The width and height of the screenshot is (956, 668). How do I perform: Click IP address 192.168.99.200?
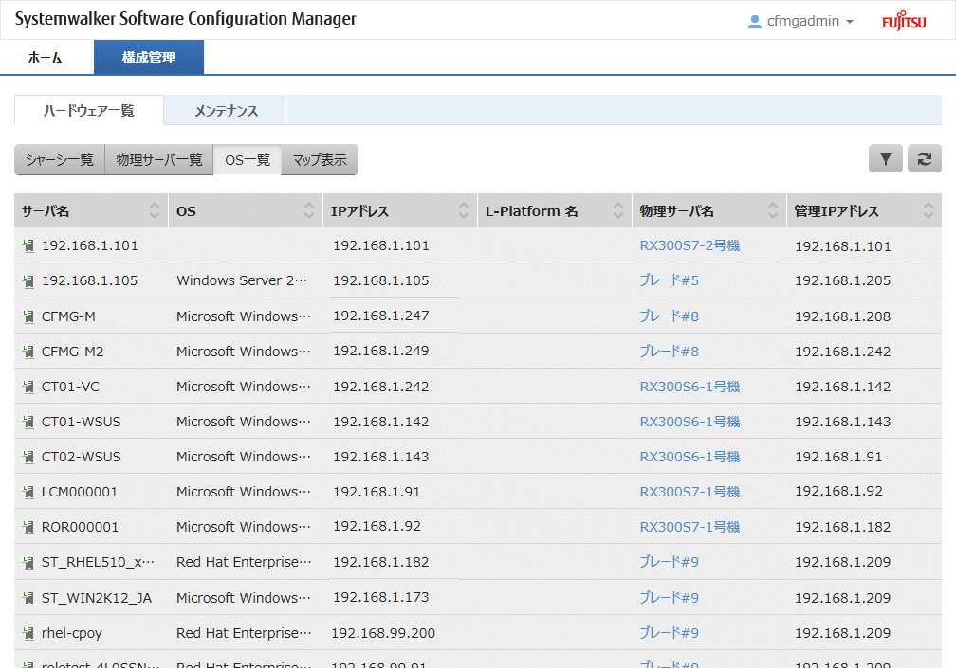click(383, 633)
